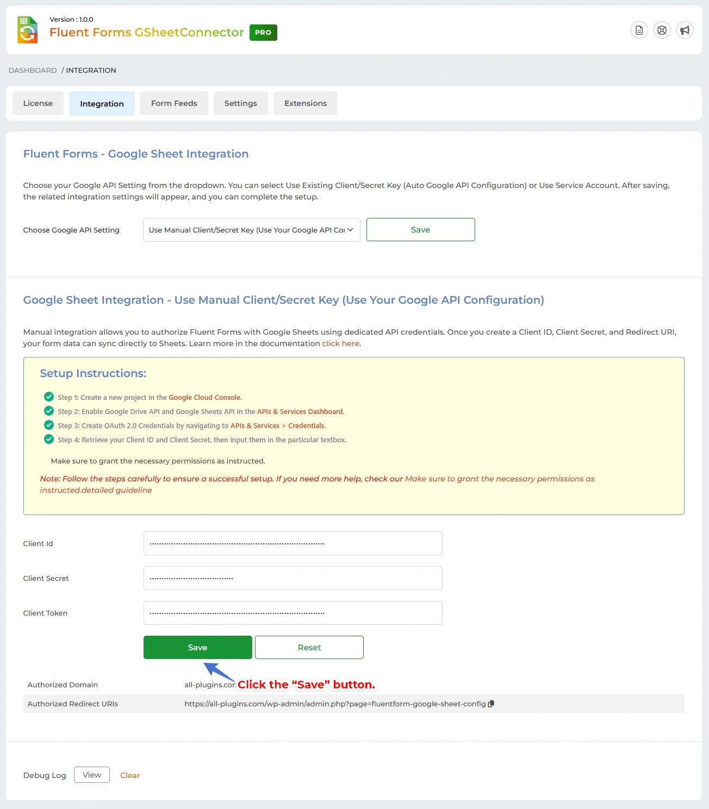The height and width of the screenshot is (809, 709).
Task: Click the PRO badge
Action: [x=263, y=33]
